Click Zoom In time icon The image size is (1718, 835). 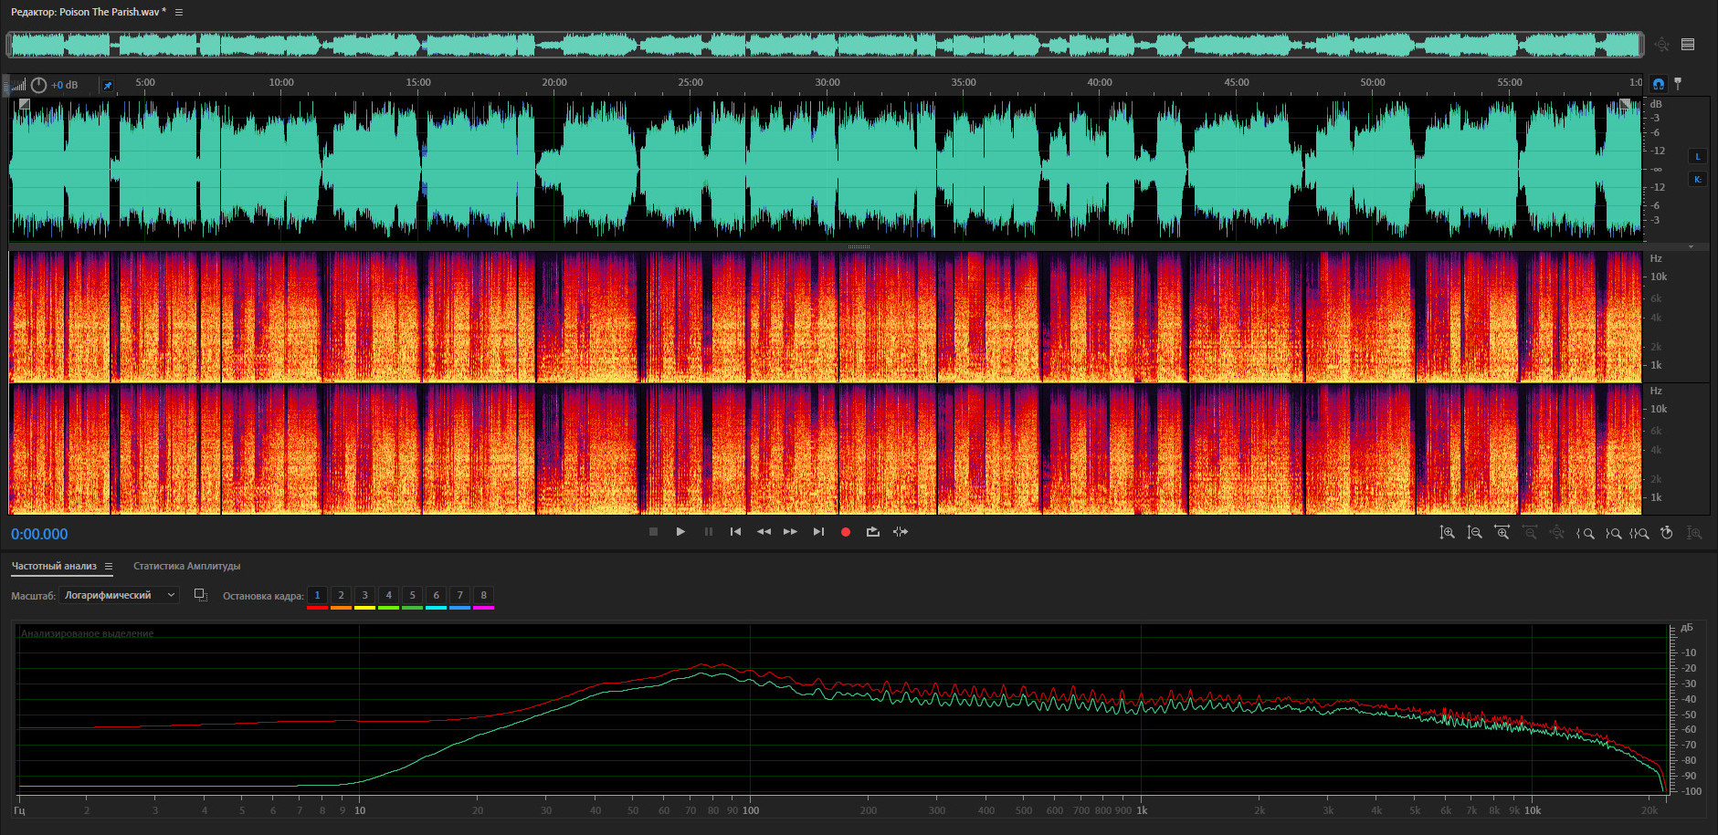1502,533
